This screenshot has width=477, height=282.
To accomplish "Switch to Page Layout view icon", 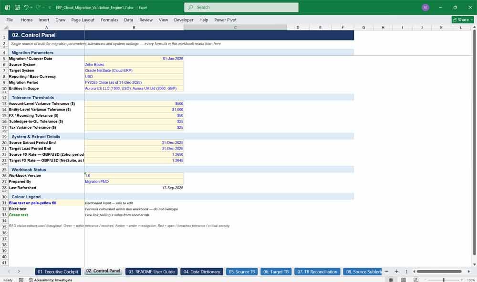I will click(404, 280).
